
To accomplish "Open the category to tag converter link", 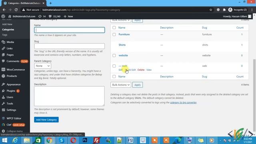I will pyautogui.click(x=183, y=102).
